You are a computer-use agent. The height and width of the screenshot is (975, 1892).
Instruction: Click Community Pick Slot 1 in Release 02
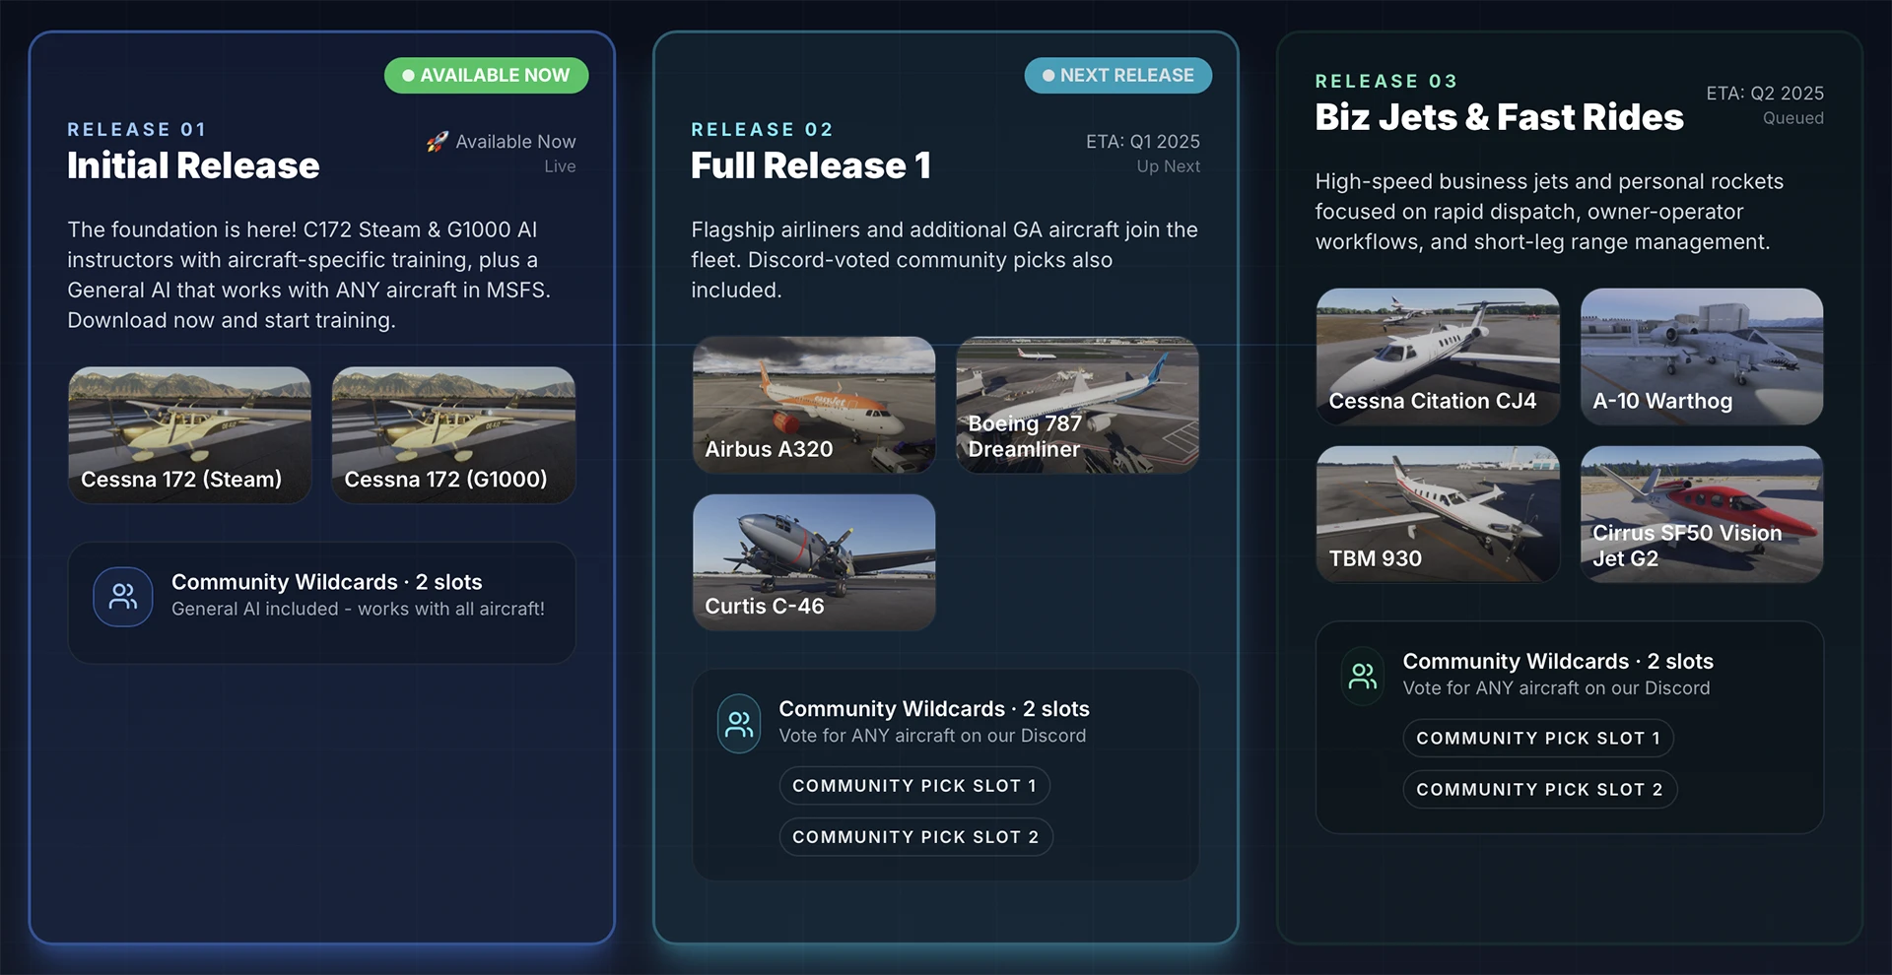point(914,786)
